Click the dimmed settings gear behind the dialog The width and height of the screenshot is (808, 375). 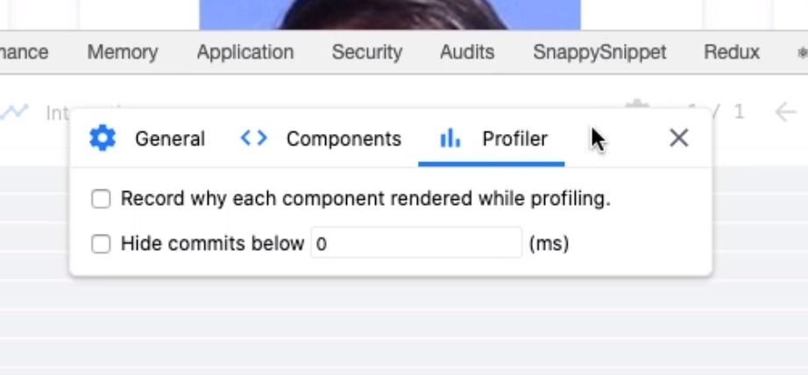coord(637,106)
